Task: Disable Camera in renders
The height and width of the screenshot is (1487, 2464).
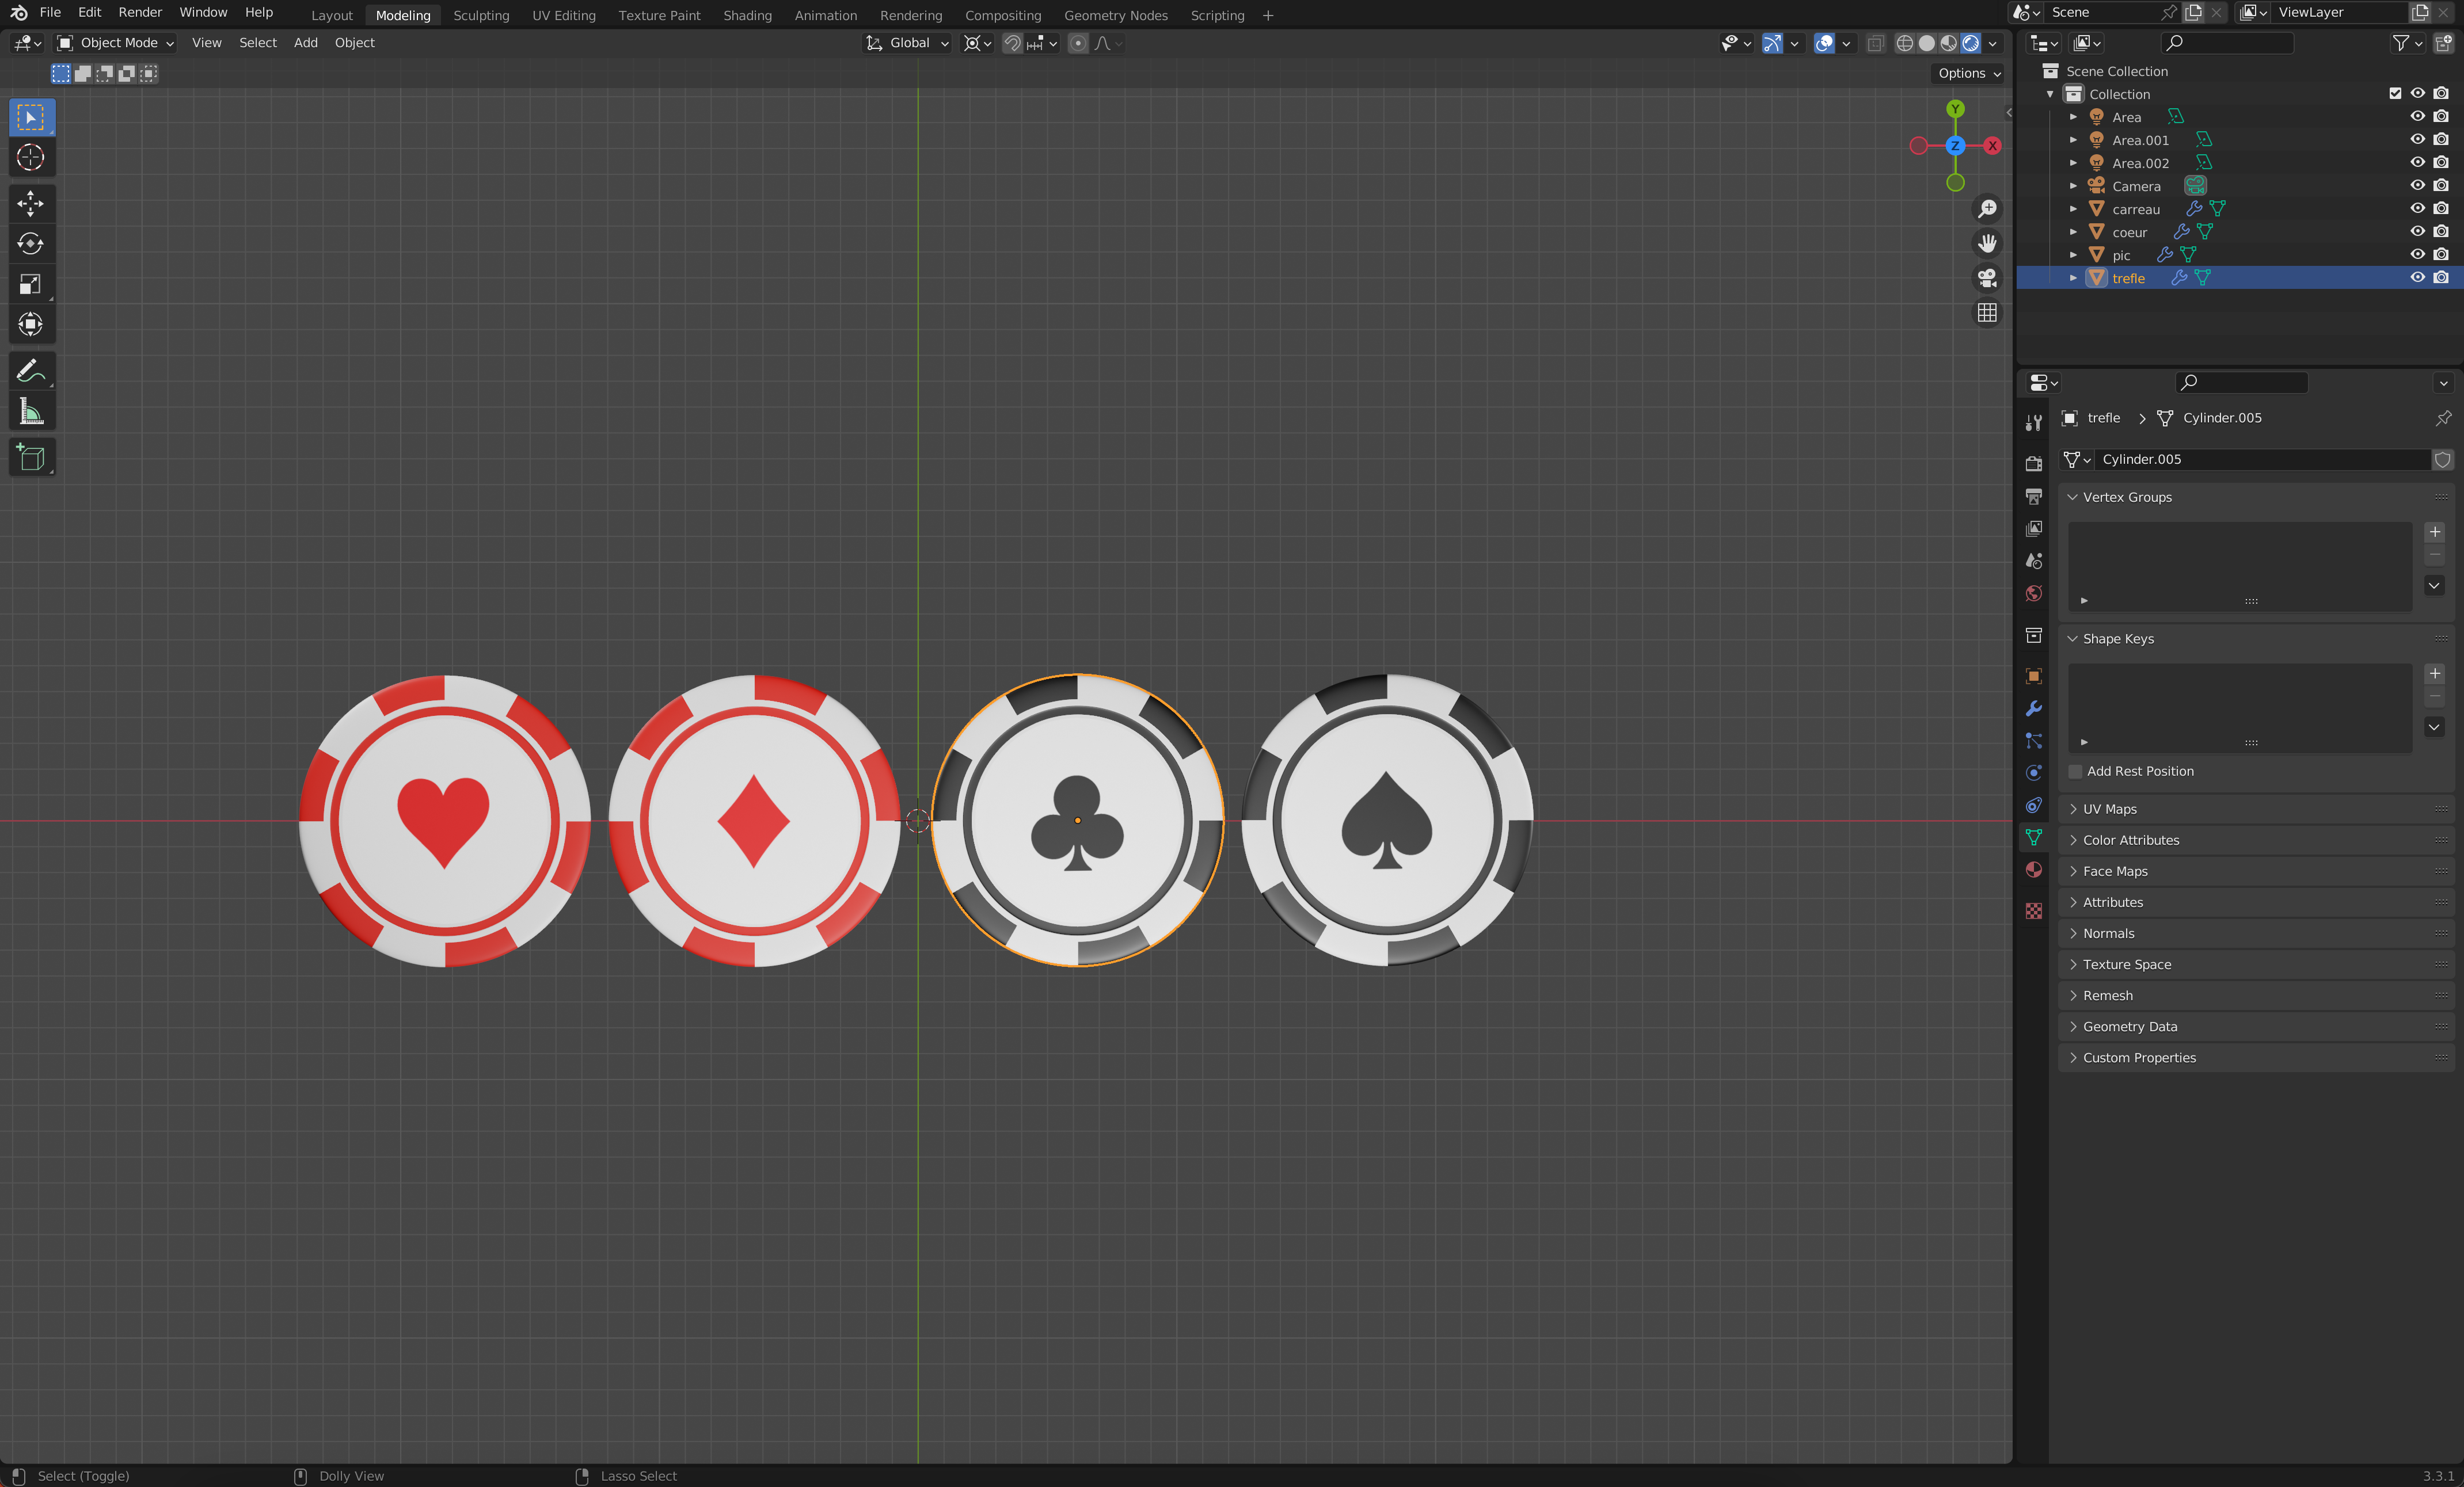Action: pos(2441,186)
